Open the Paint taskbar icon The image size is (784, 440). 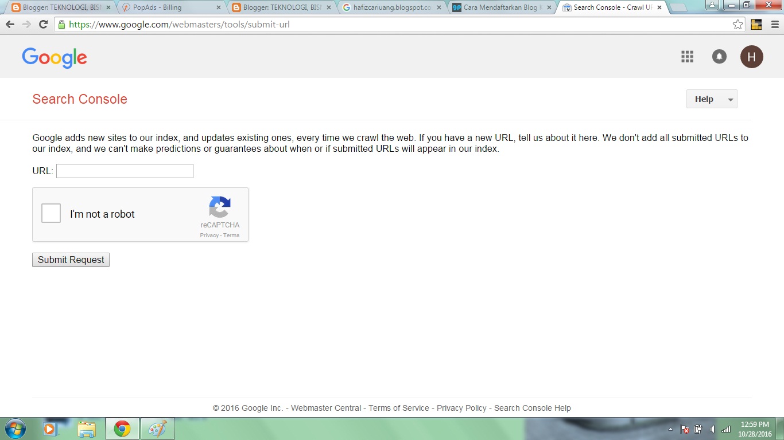click(157, 429)
